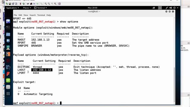This screenshot has height=107, width=190.
Task: Click the LPORT value 4444
Action: coord(36,73)
